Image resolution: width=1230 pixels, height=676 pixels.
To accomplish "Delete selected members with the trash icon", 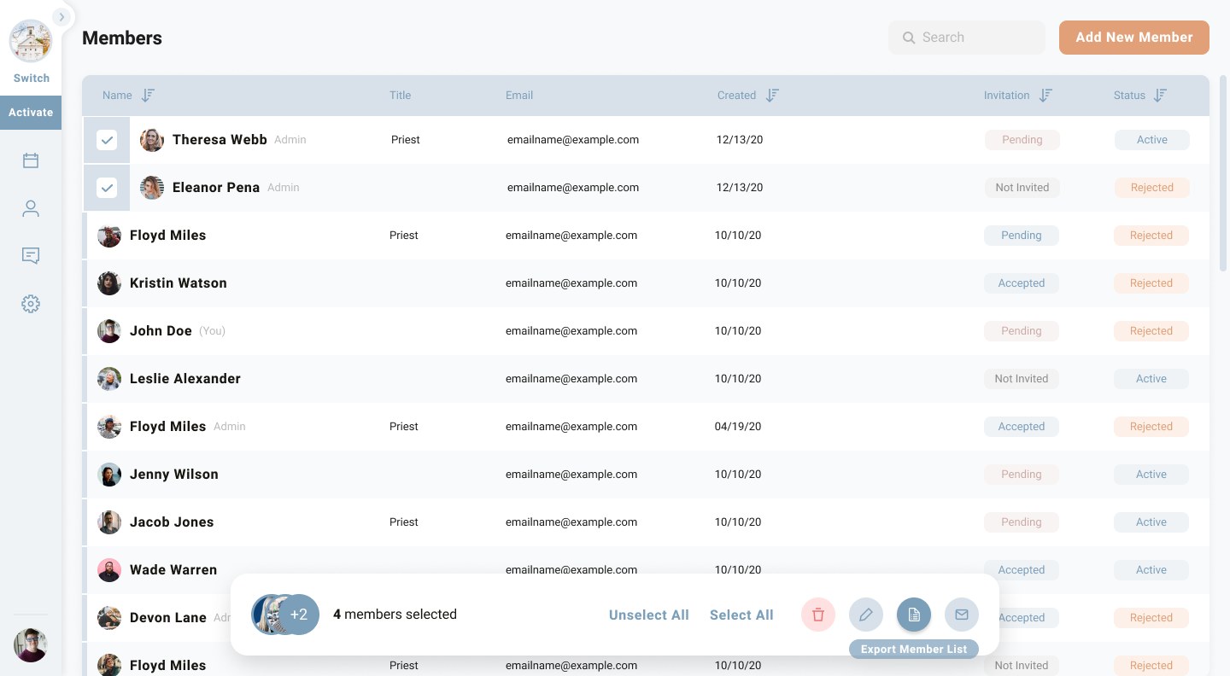I will 818,615.
